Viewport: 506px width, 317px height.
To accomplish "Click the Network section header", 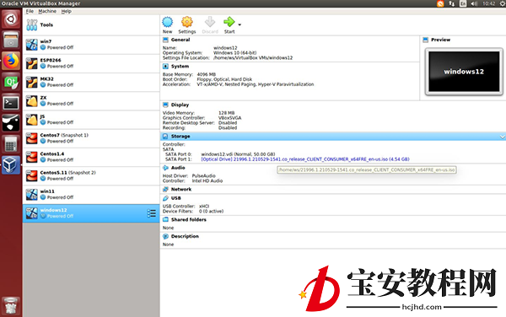I will click(181, 190).
